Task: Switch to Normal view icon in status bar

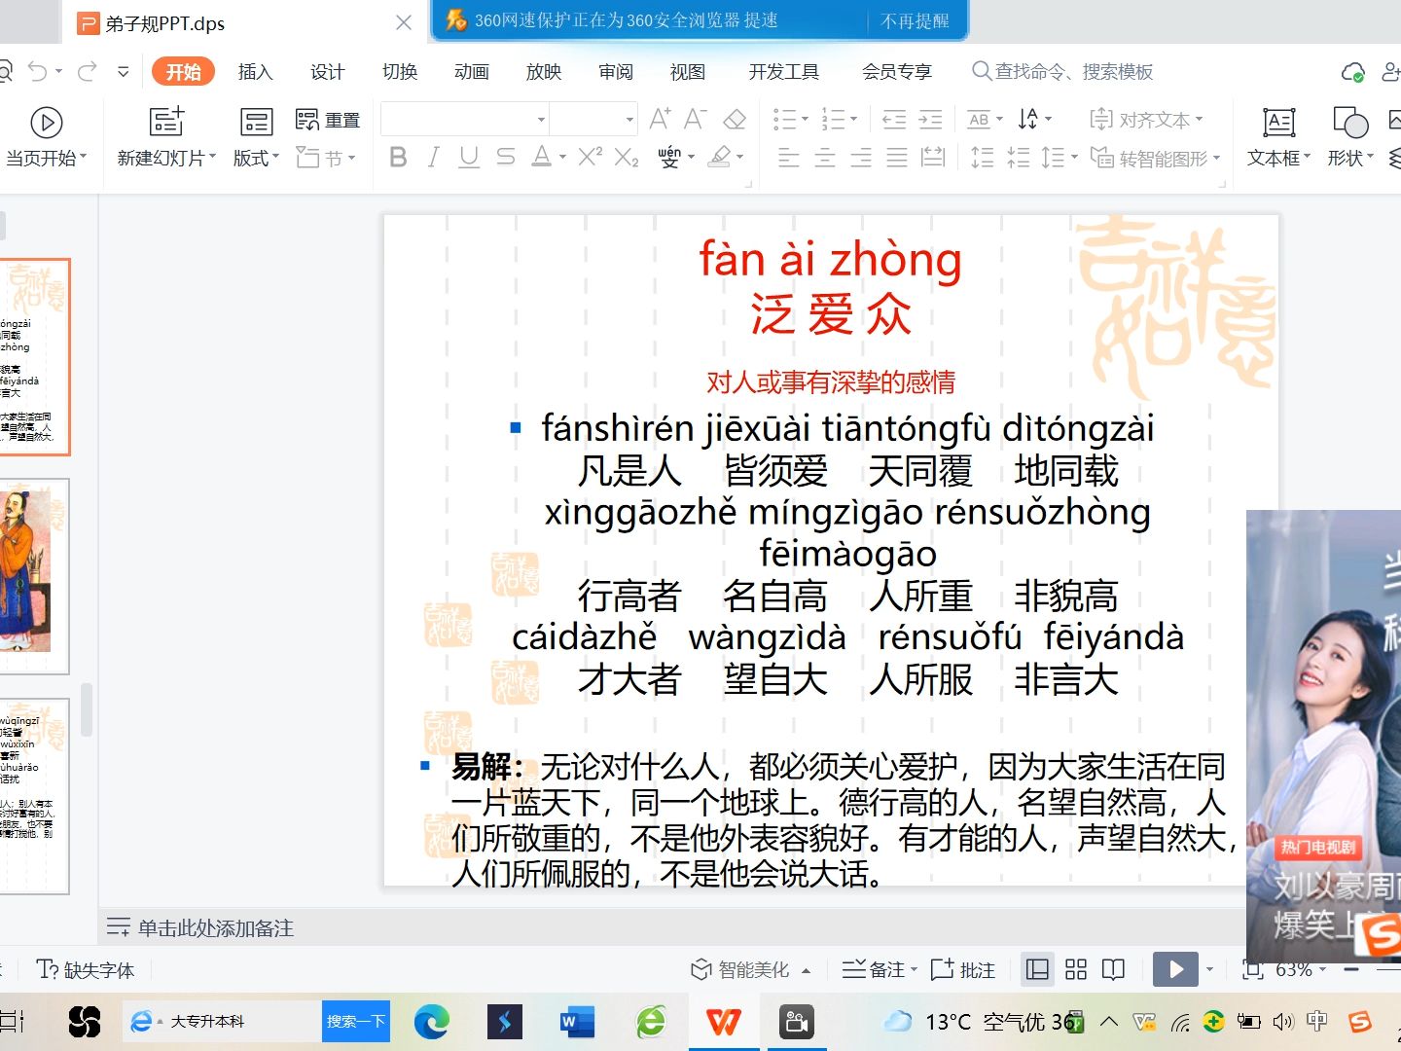Action: coord(1038,969)
